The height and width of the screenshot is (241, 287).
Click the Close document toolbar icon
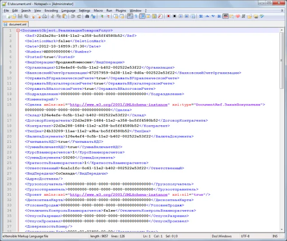(x=32, y=16)
